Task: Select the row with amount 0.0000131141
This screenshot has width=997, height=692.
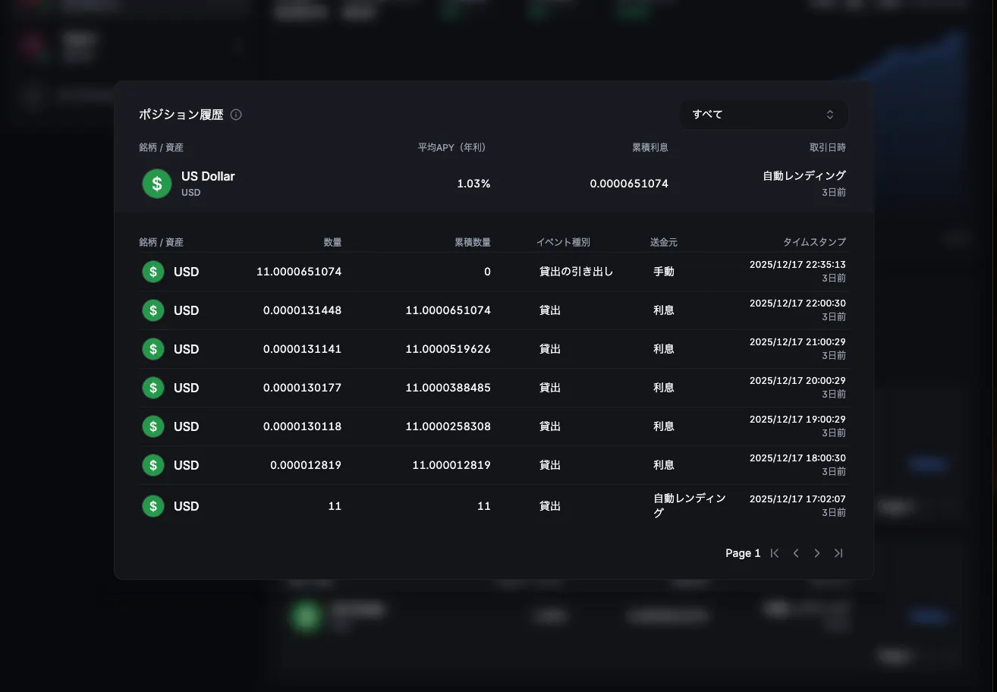Action: pos(493,349)
